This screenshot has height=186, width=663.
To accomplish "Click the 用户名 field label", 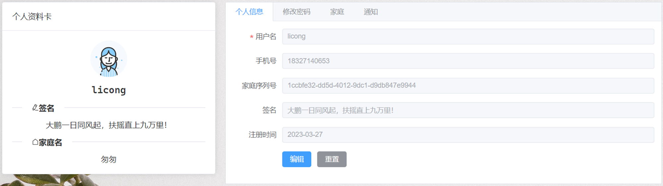I will click(266, 36).
